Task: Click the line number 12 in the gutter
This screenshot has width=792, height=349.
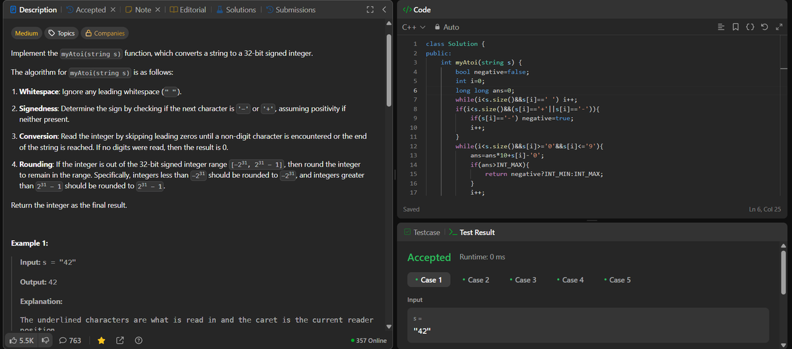Action: [412, 146]
